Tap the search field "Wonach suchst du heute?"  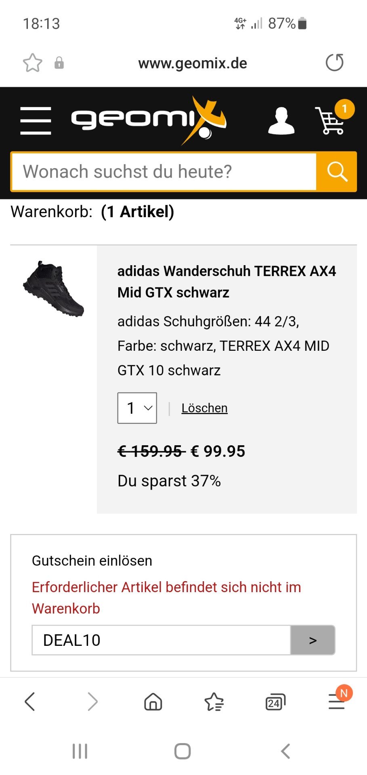click(x=164, y=172)
